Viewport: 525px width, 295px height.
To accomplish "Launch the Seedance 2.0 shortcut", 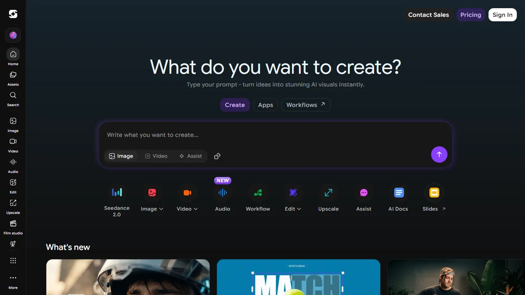I will click(x=117, y=200).
